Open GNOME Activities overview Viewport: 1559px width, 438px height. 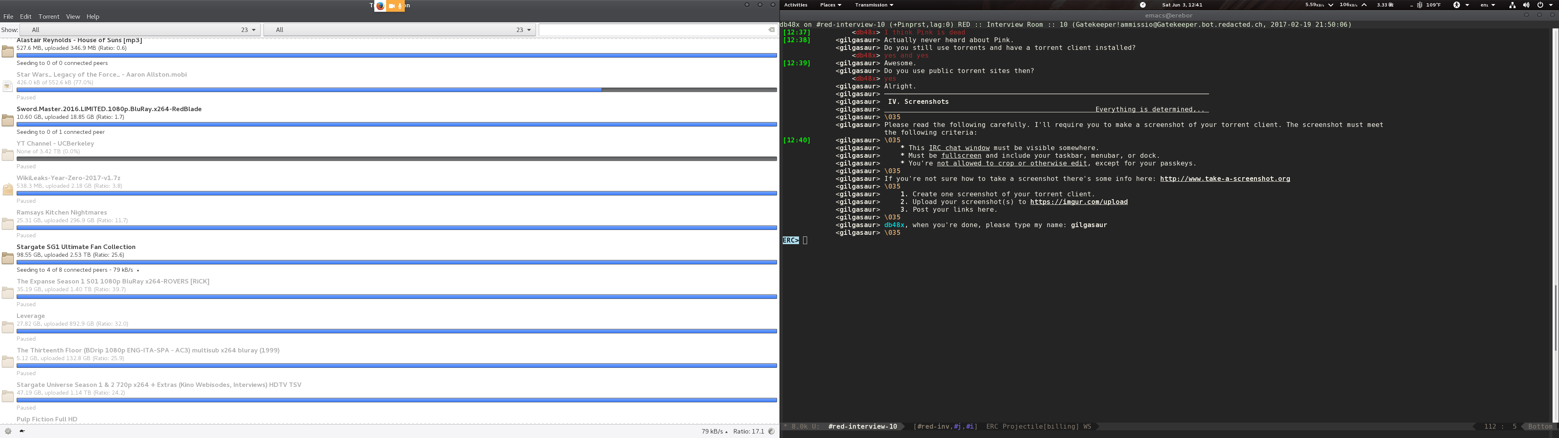[795, 5]
